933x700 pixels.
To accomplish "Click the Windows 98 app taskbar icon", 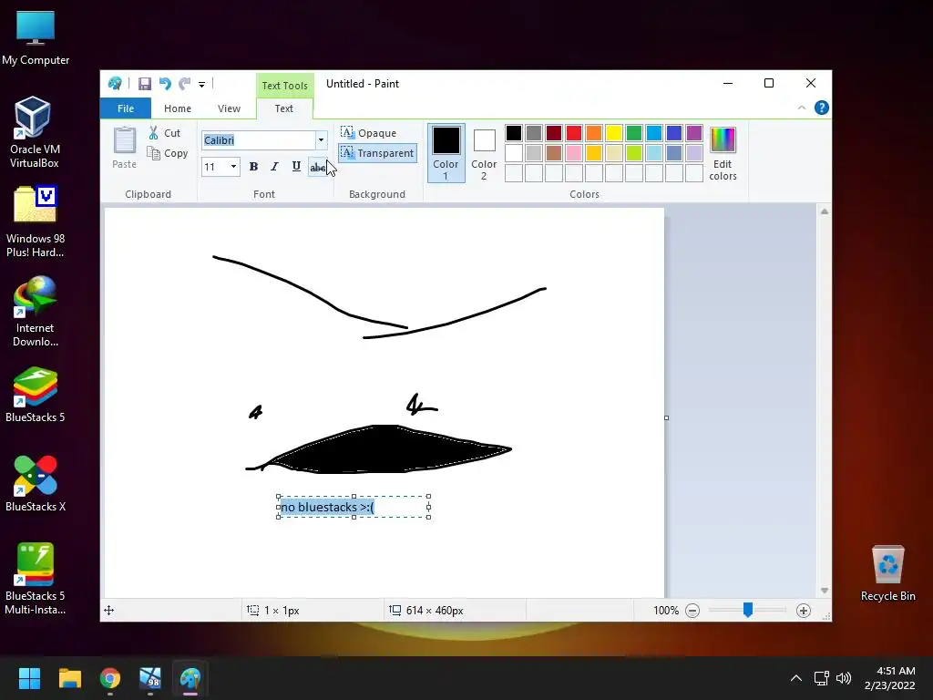I will click(x=150, y=678).
